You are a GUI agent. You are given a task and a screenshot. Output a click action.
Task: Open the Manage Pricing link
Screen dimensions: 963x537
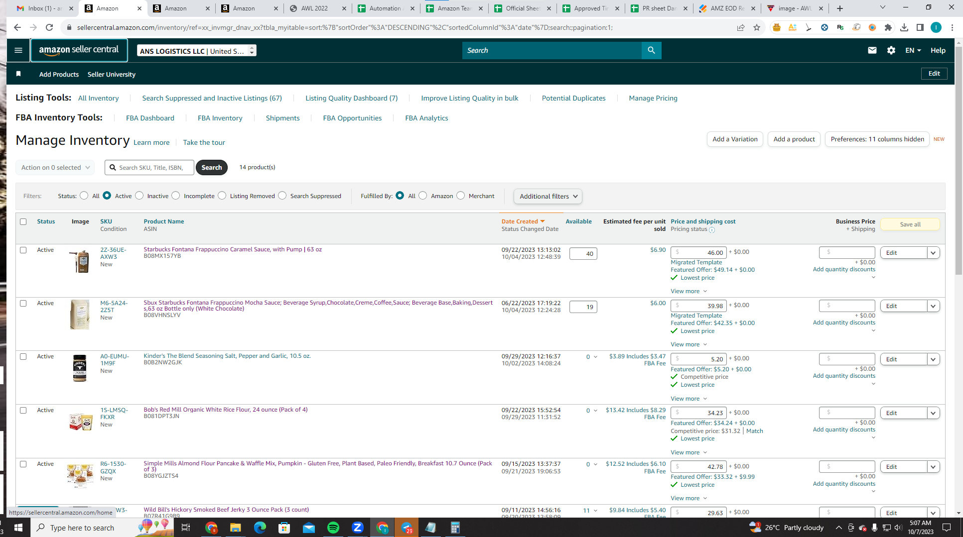coord(653,98)
